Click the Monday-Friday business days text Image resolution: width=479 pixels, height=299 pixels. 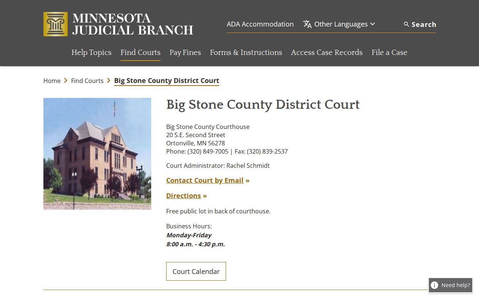[189, 235]
